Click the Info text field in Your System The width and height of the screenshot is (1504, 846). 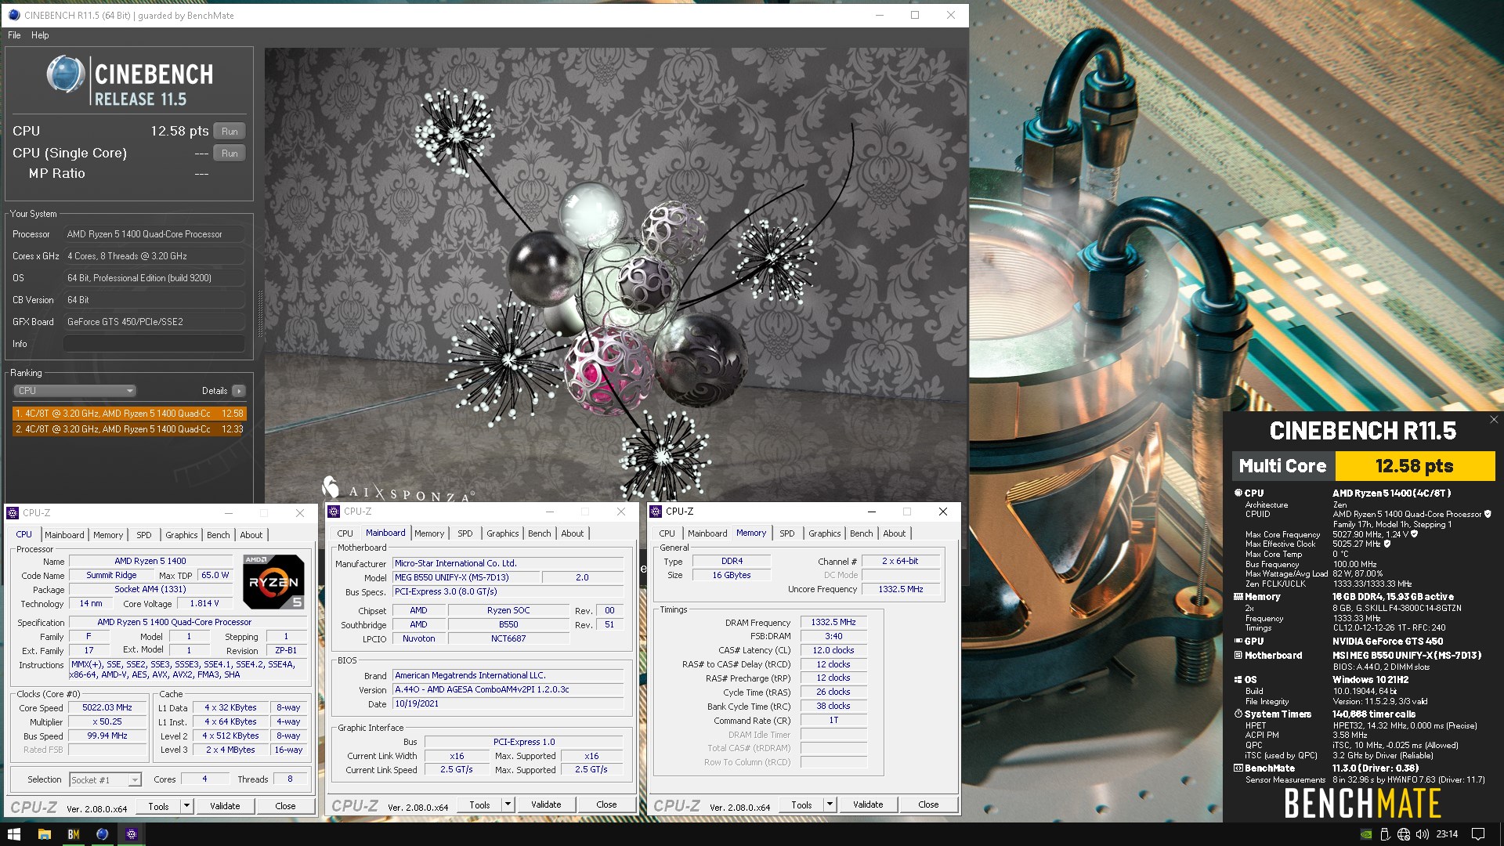pyautogui.click(x=154, y=344)
